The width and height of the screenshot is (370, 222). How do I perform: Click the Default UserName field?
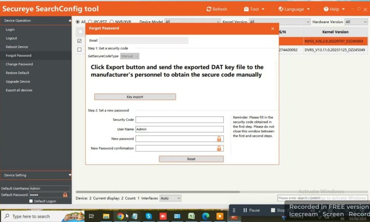49,188
